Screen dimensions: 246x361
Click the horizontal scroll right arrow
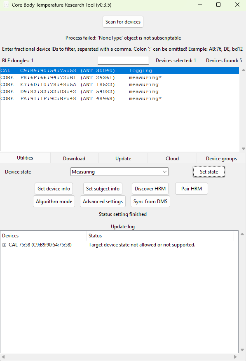click(x=235, y=357)
